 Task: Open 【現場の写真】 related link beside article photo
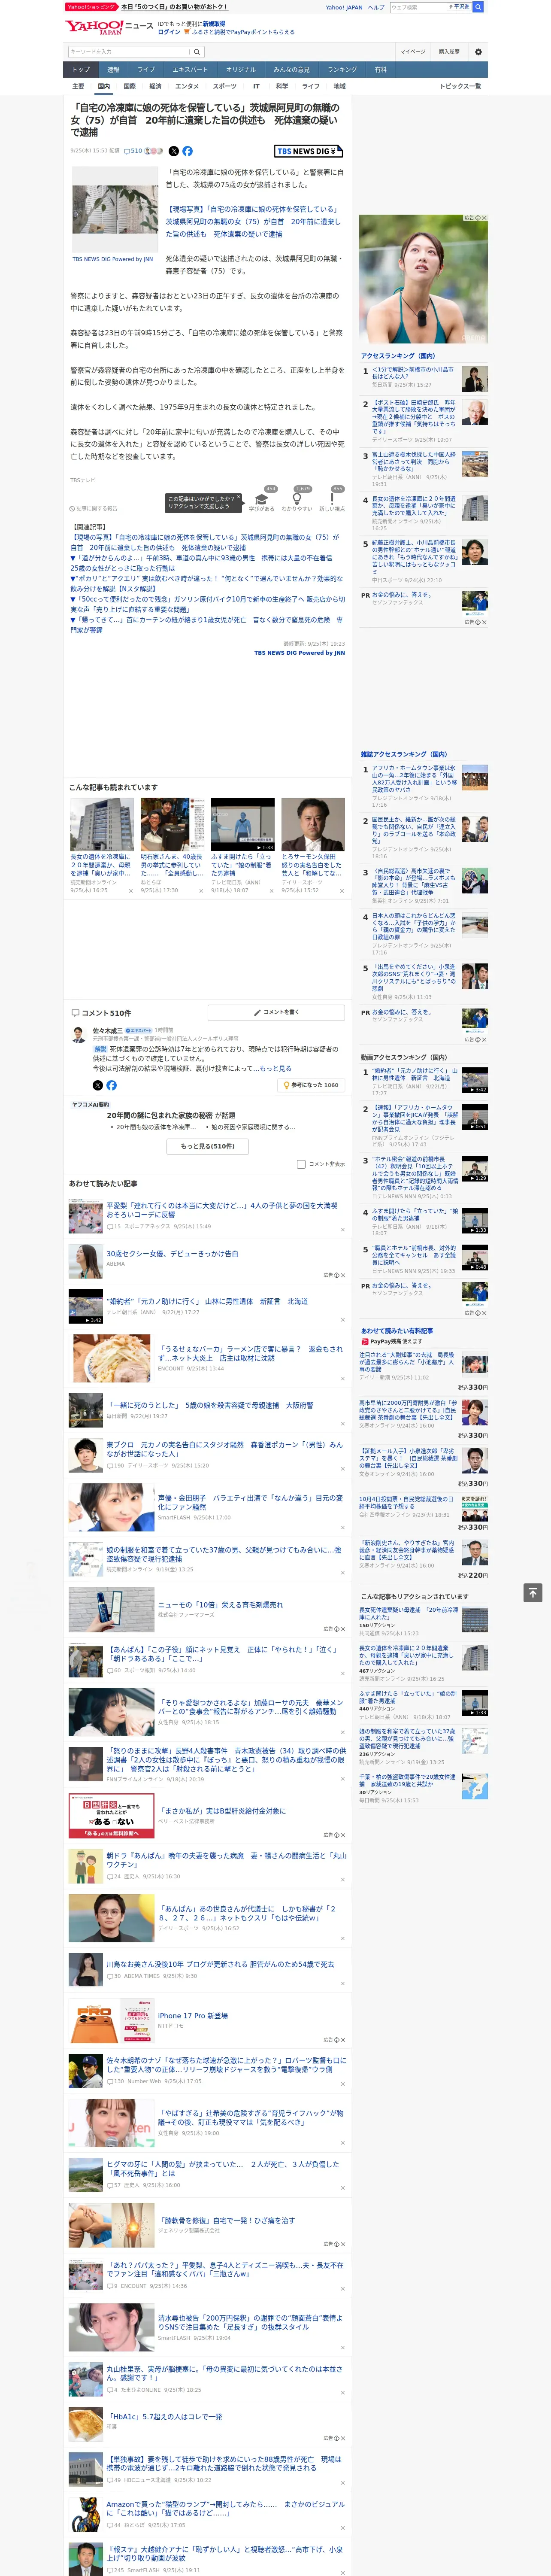(253, 221)
